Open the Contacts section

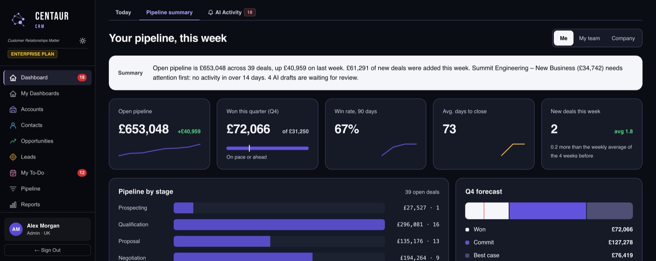point(48,125)
